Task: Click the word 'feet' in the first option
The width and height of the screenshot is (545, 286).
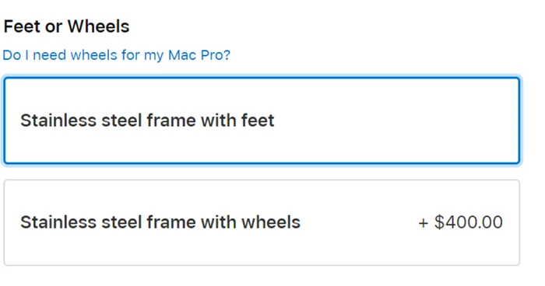Action: (x=258, y=120)
